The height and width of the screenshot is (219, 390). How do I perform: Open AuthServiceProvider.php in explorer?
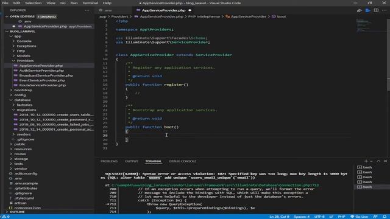coord(41,71)
